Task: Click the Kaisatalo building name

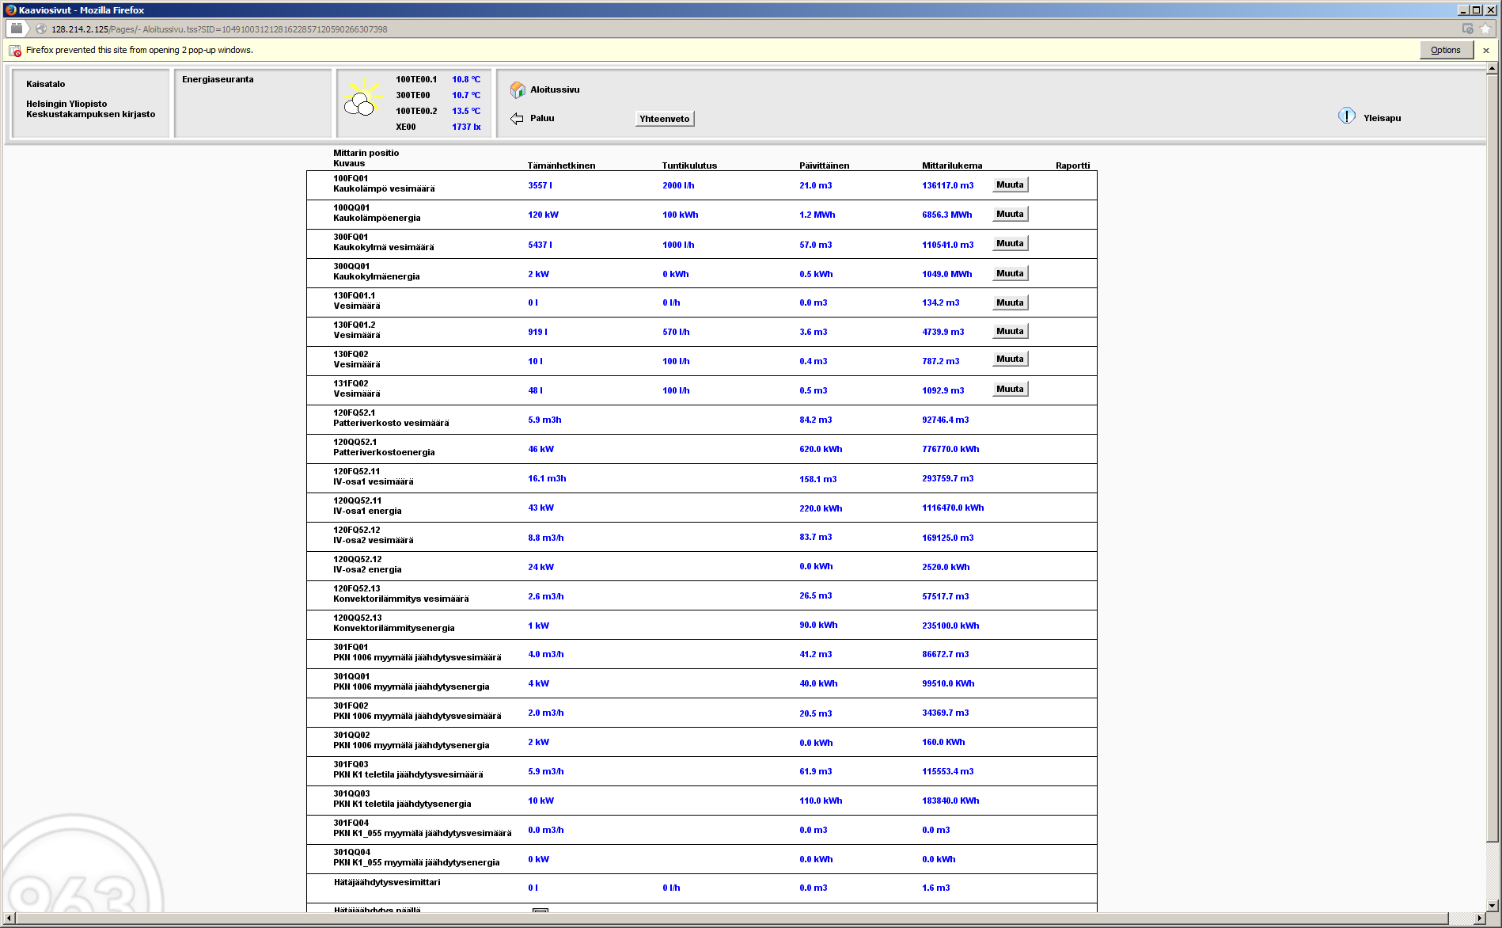Action: coord(46,84)
